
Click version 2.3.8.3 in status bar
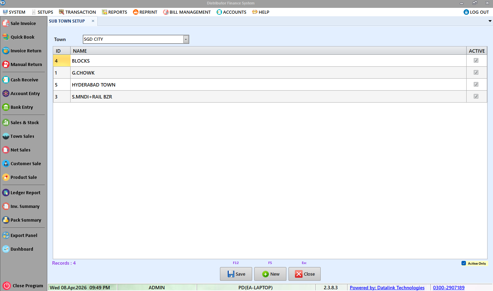[x=331, y=288]
